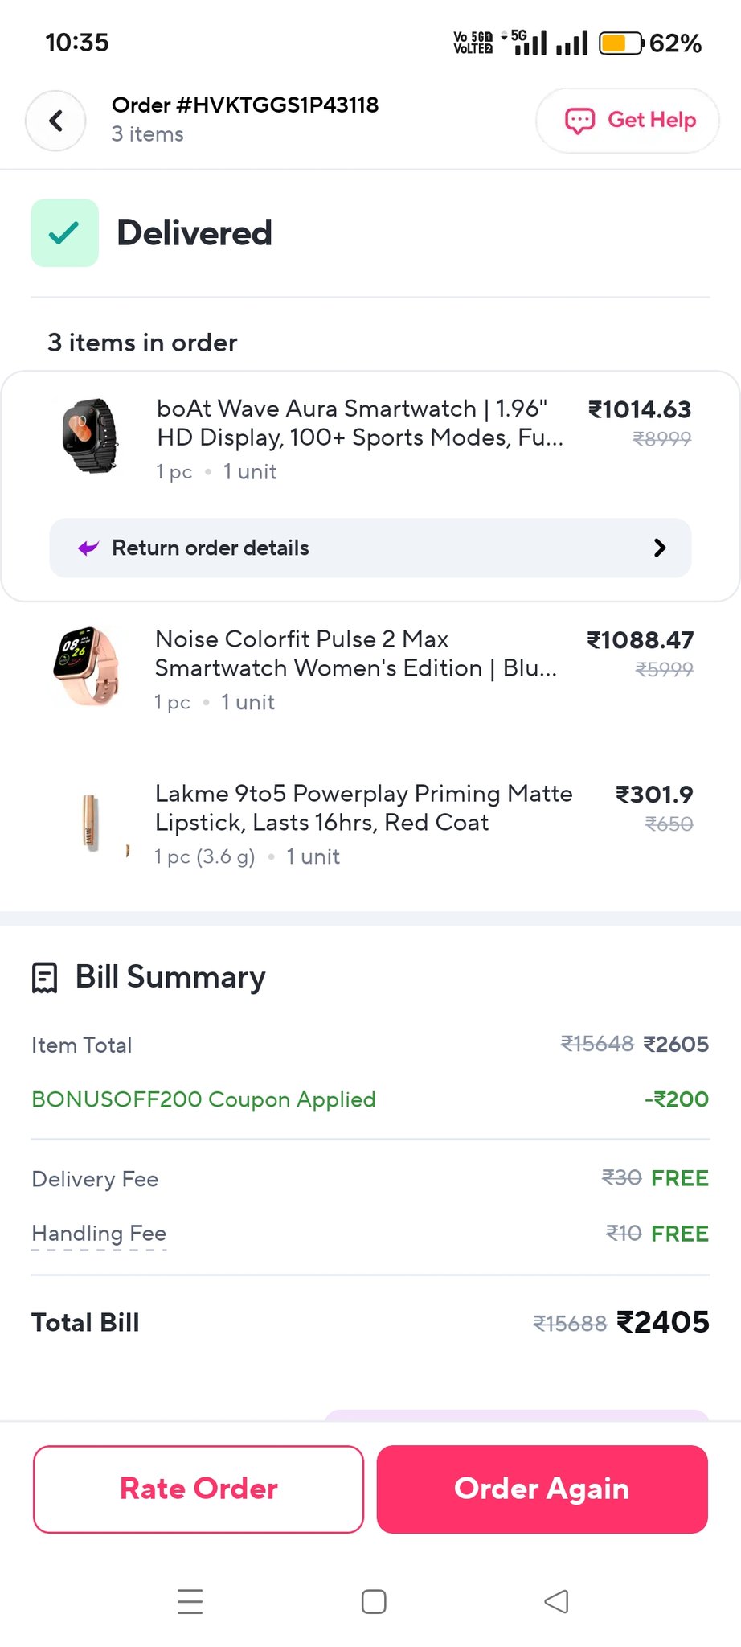Tap the Rate Order button

pos(199,1489)
